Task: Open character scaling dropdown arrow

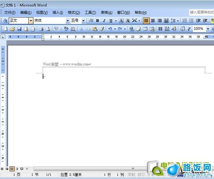Action: pyautogui.click(x=139, y=21)
